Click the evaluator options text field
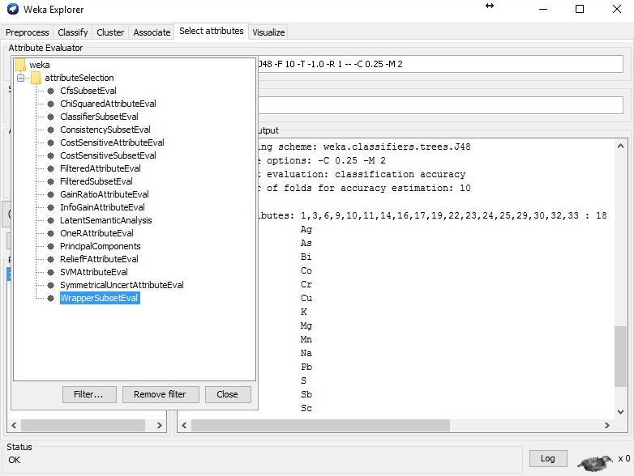Screen dimensions: 634x476 pos(440,64)
